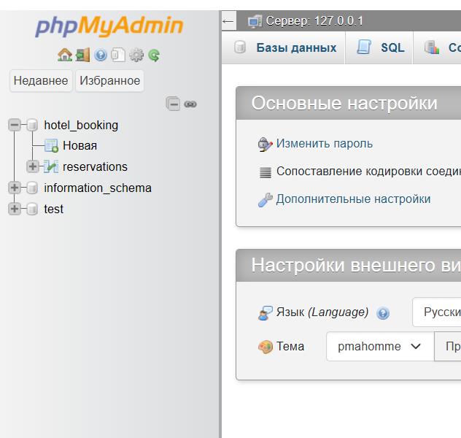Click the log out door icon
The width and height of the screenshot is (461, 438).
tap(82, 55)
